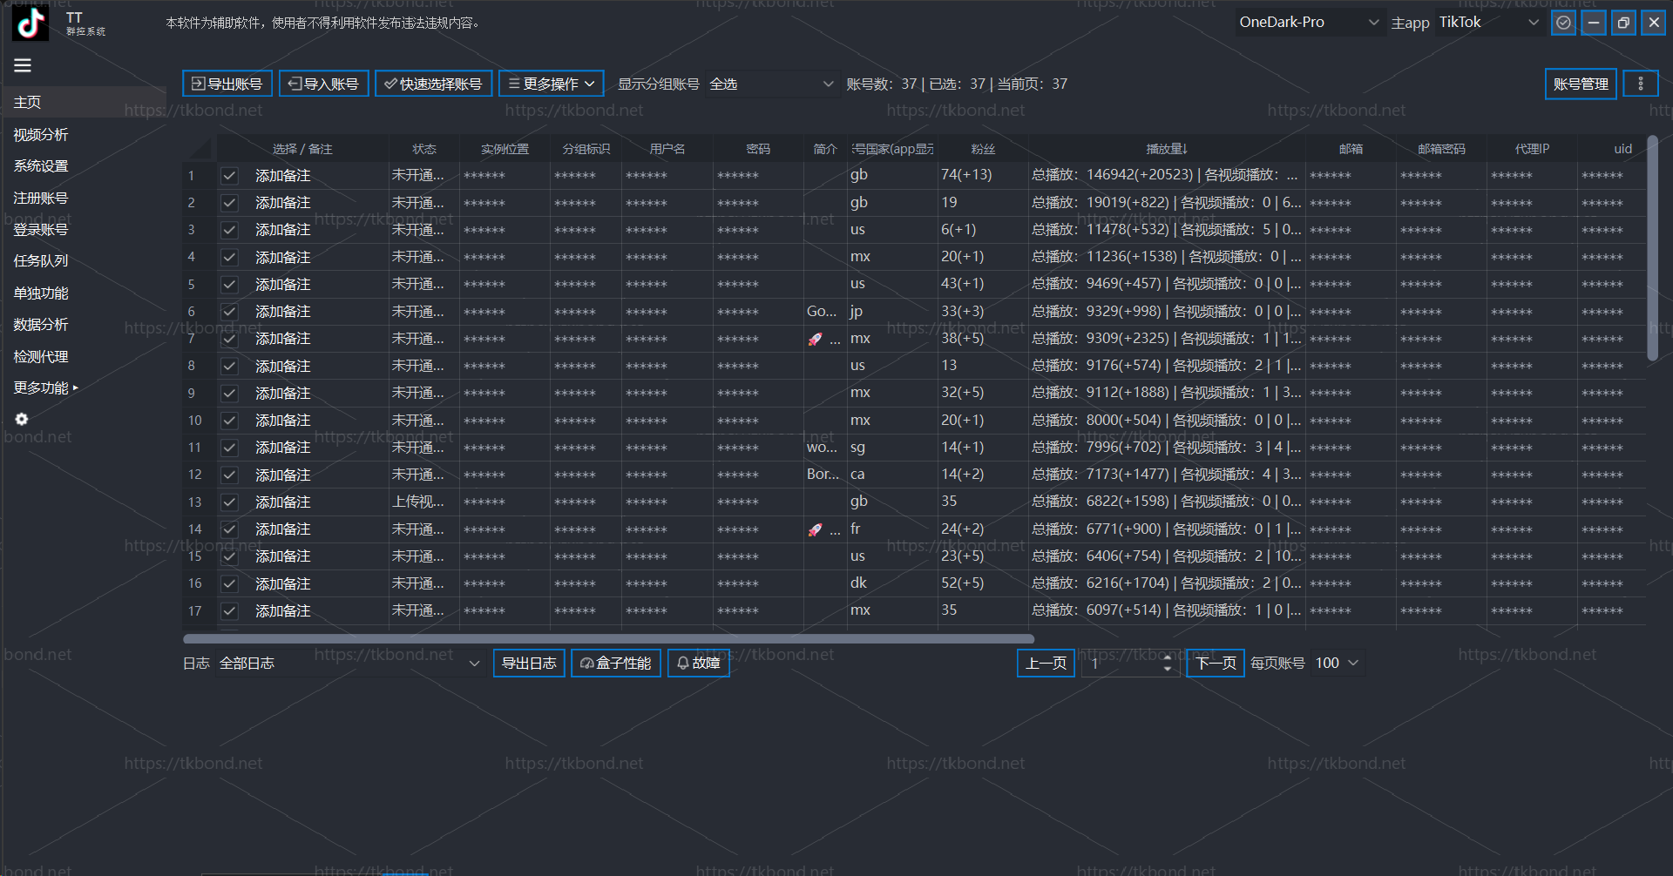1673x876 pixels.
Task: Expand the 更多操作 more actions dropdown
Action: [552, 84]
